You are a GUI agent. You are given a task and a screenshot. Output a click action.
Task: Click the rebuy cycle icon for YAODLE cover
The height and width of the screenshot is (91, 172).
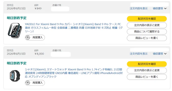28,38
